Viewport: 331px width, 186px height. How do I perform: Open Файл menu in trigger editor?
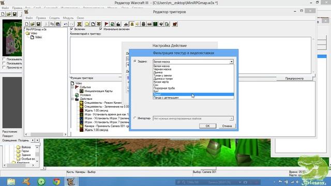pos(29,18)
